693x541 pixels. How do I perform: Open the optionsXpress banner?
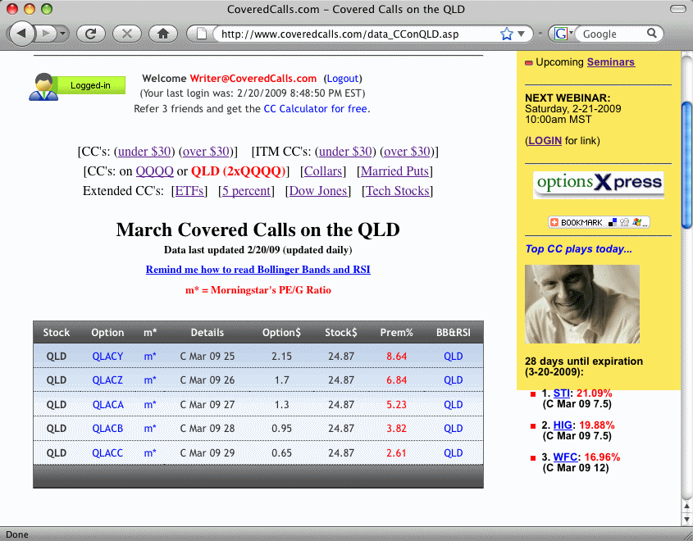(x=599, y=184)
